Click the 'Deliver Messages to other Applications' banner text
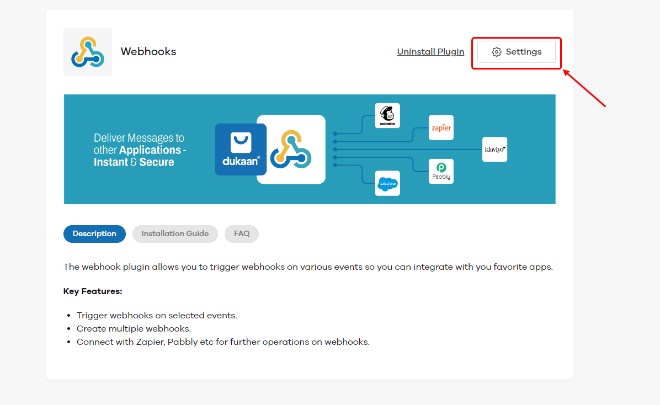Viewport: 660px width, 405px height. point(140,150)
